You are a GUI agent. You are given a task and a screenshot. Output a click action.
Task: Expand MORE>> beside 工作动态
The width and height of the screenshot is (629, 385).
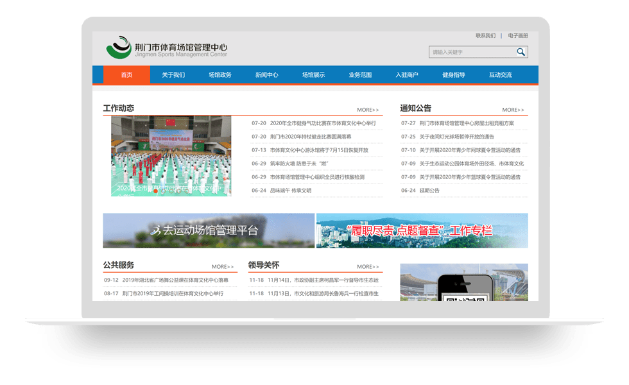368,110
